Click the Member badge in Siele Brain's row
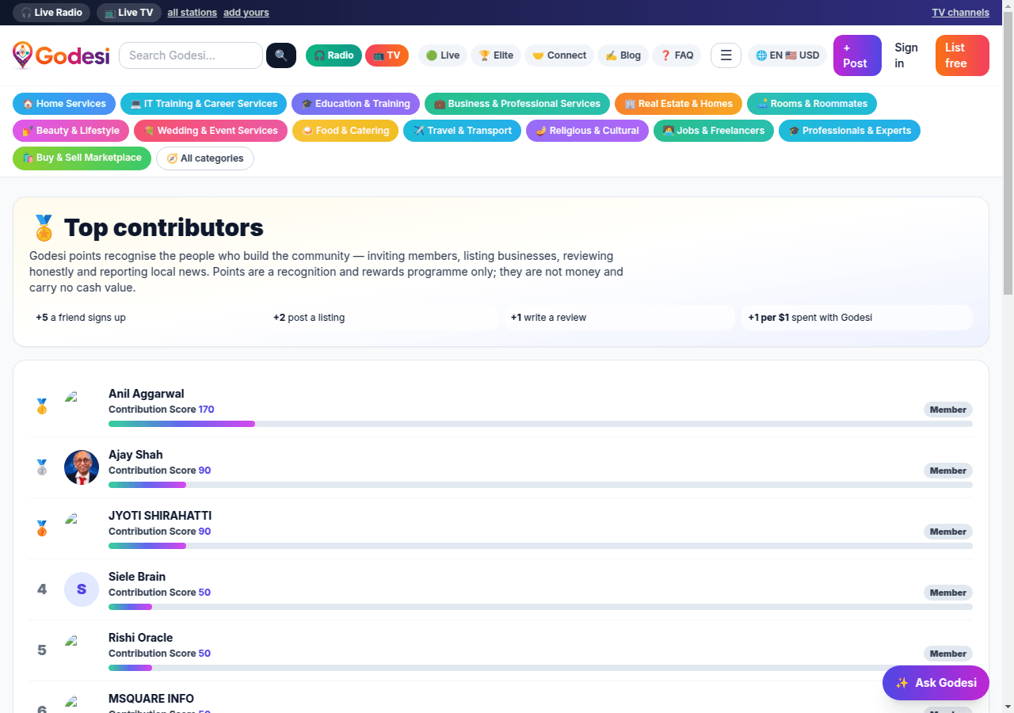1014x713 pixels. pos(948,593)
